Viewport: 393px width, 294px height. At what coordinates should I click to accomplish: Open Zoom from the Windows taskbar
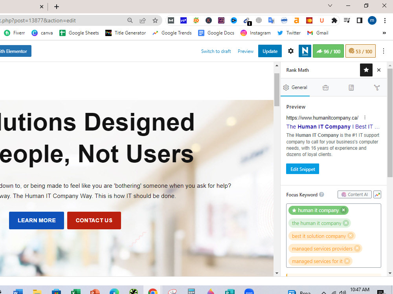[x=249, y=291]
